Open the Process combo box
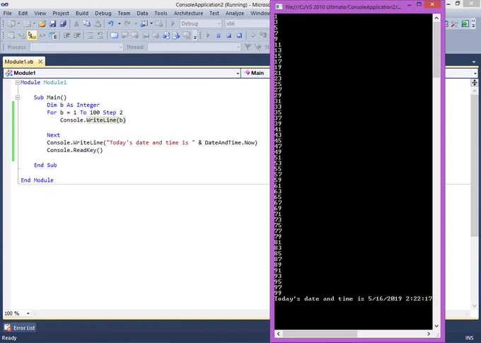 [76, 47]
